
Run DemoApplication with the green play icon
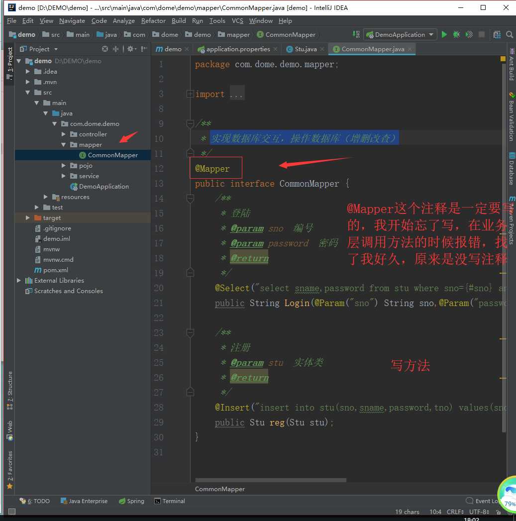pyautogui.click(x=444, y=34)
